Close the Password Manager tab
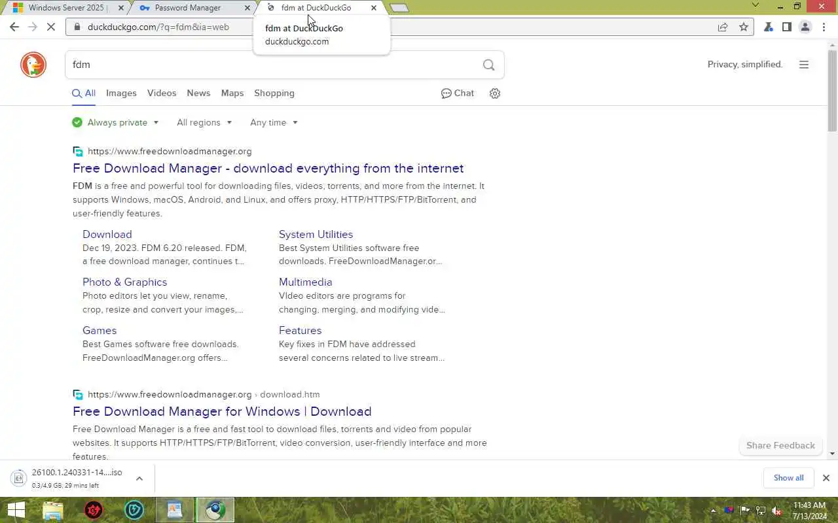Screen dimensions: 838x523 click(x=247, y=8)
